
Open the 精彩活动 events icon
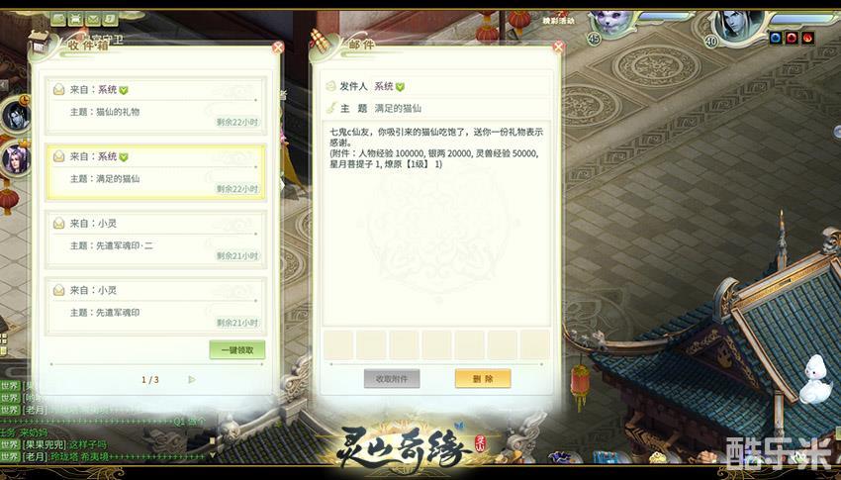[x=558, y=20]
